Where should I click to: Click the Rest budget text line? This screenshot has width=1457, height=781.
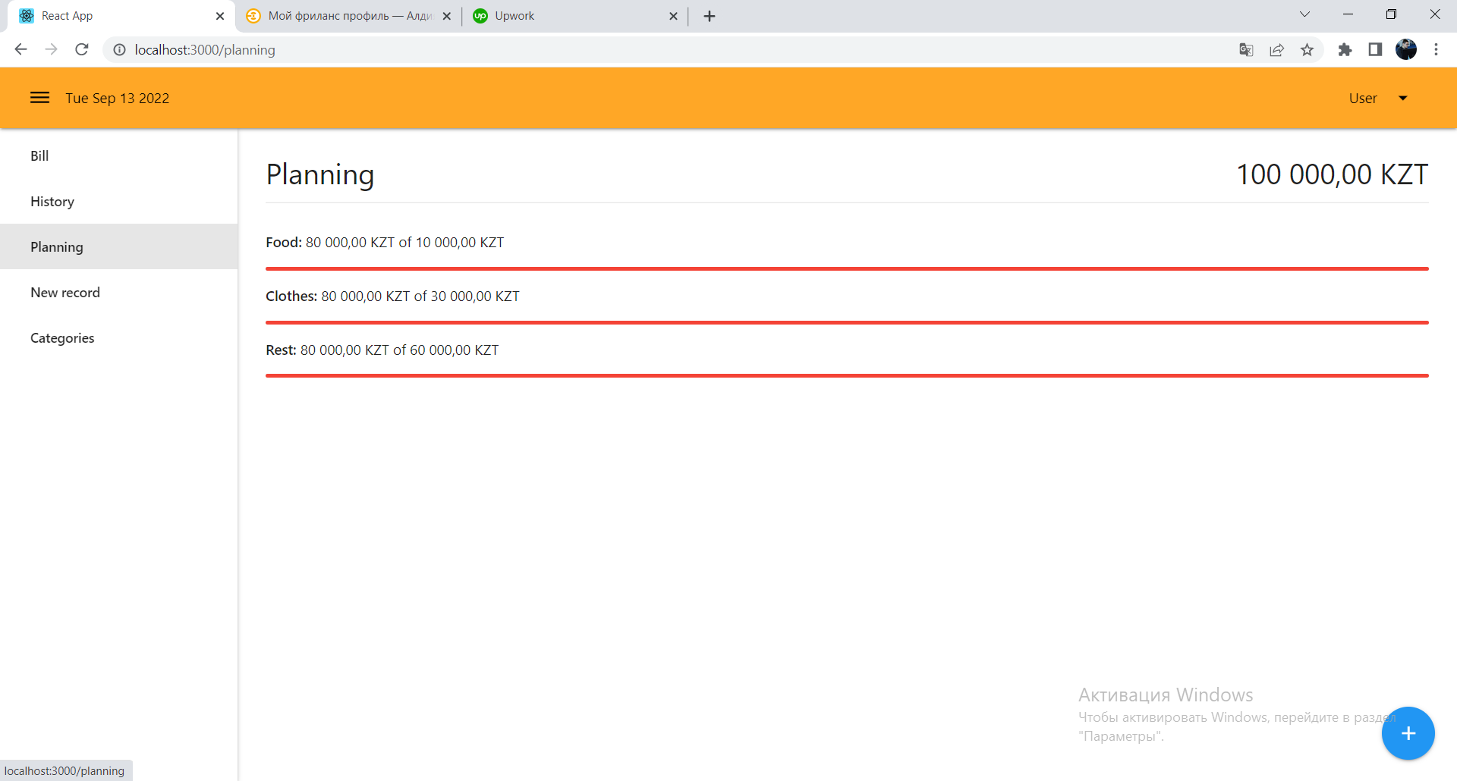coord(382,350)
